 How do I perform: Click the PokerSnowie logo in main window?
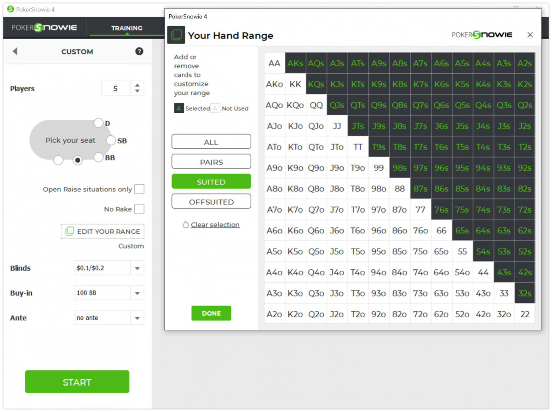(x=44, y=28)
